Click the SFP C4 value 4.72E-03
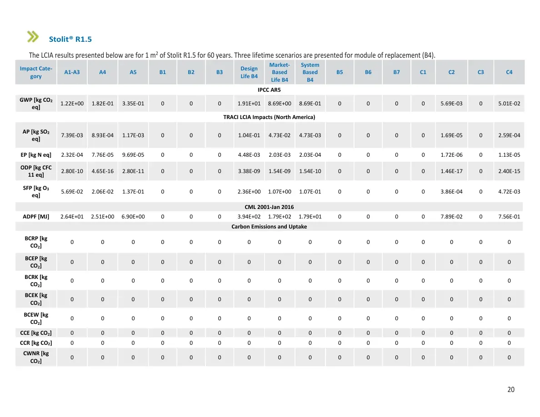 click(509, 191)
